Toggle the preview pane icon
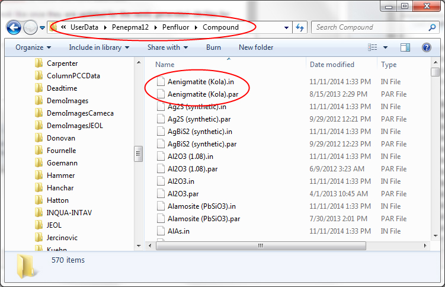This screenshot has width=445, height=287. 405,47
